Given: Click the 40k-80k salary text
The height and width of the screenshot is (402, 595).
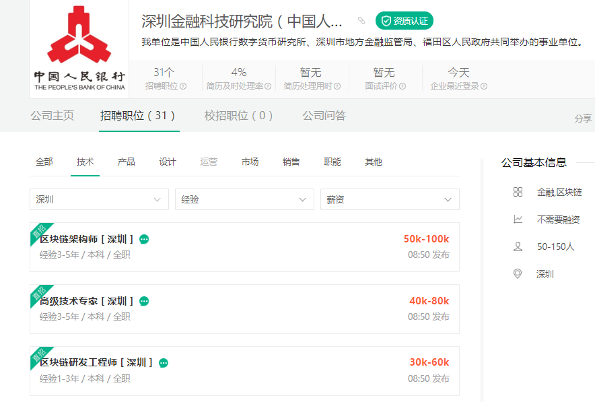Looking at the screenshot, I should pos(429,300).
